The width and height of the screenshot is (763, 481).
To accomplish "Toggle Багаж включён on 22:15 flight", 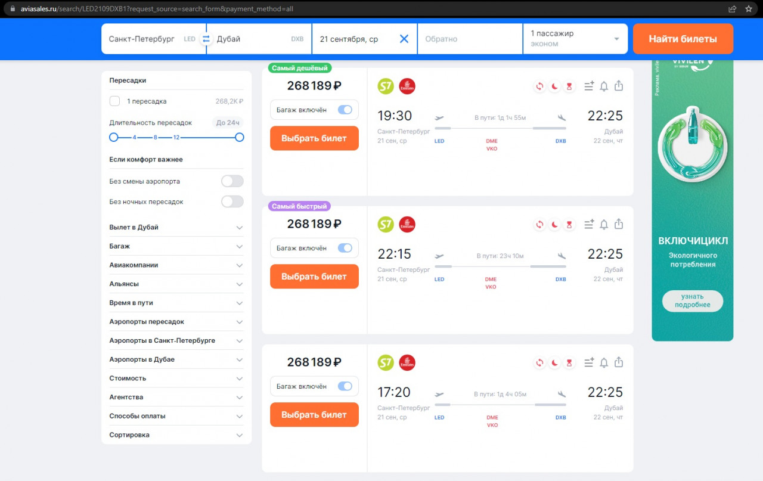I will [x=345, y=248].
